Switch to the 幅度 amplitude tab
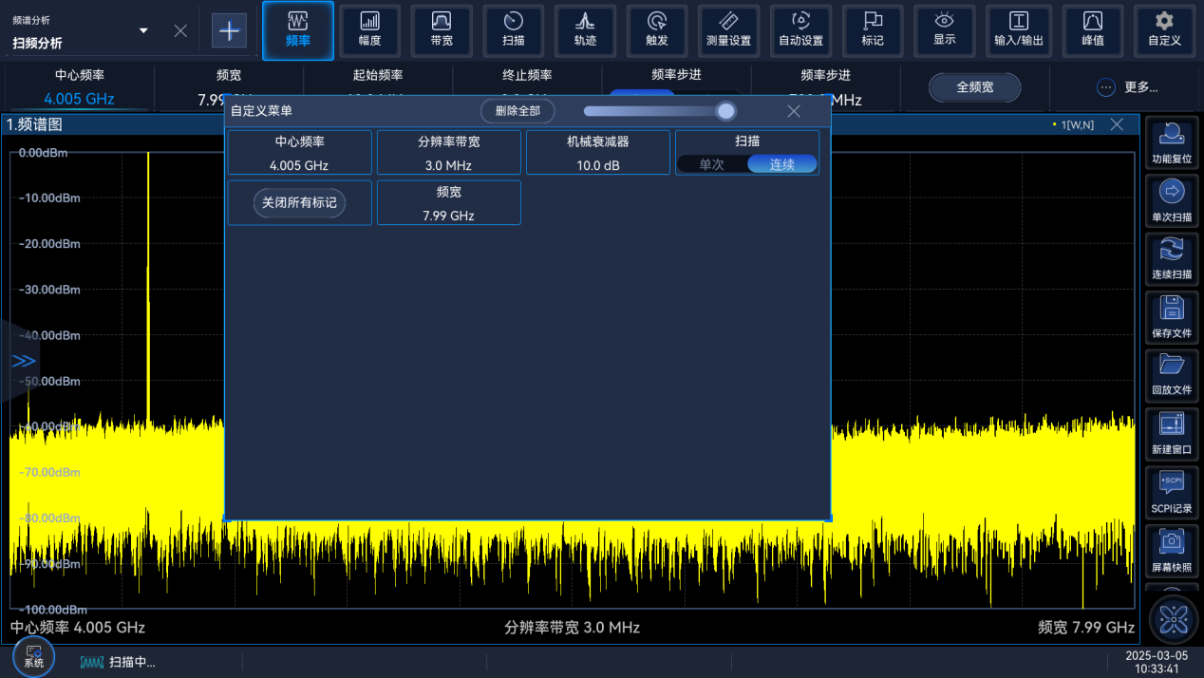The image size is (1204, 678). tap(369, 29)
